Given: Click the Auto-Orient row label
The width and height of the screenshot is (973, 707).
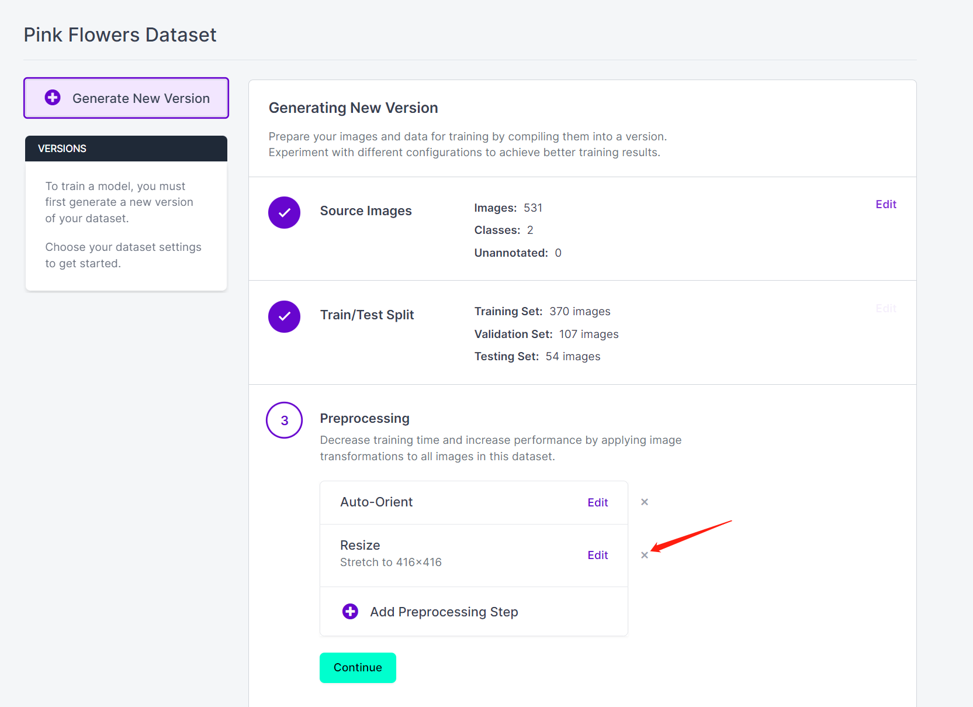Looking at the screenshot, I should (x=376, y=502).
